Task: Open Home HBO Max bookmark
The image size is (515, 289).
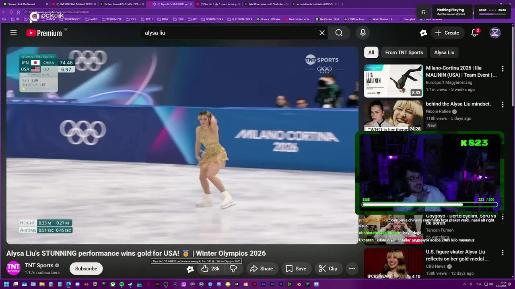Action: (268, 19)
